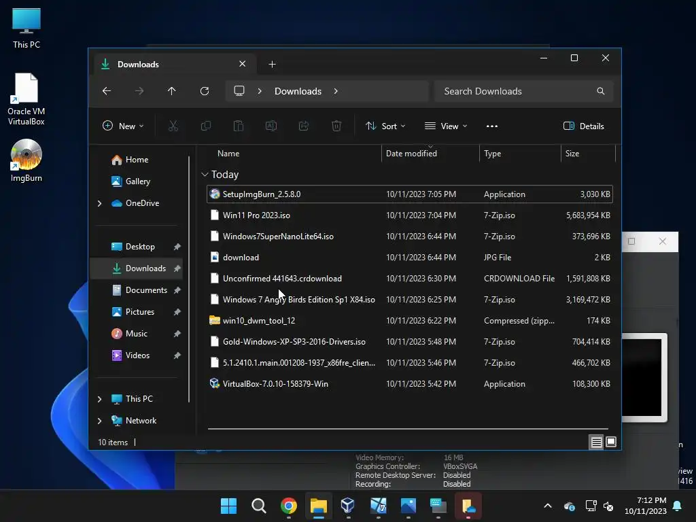The image size is (696, 522).
Task: Unpin Videos from quick access
Action: [x=177, y=355]
